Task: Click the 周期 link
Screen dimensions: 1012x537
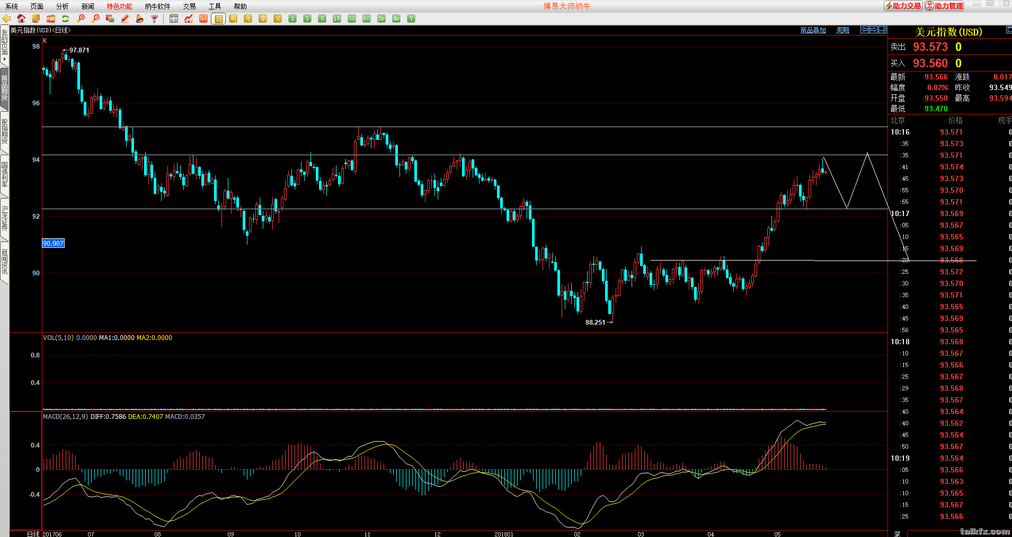Action: tap(843, 30)
